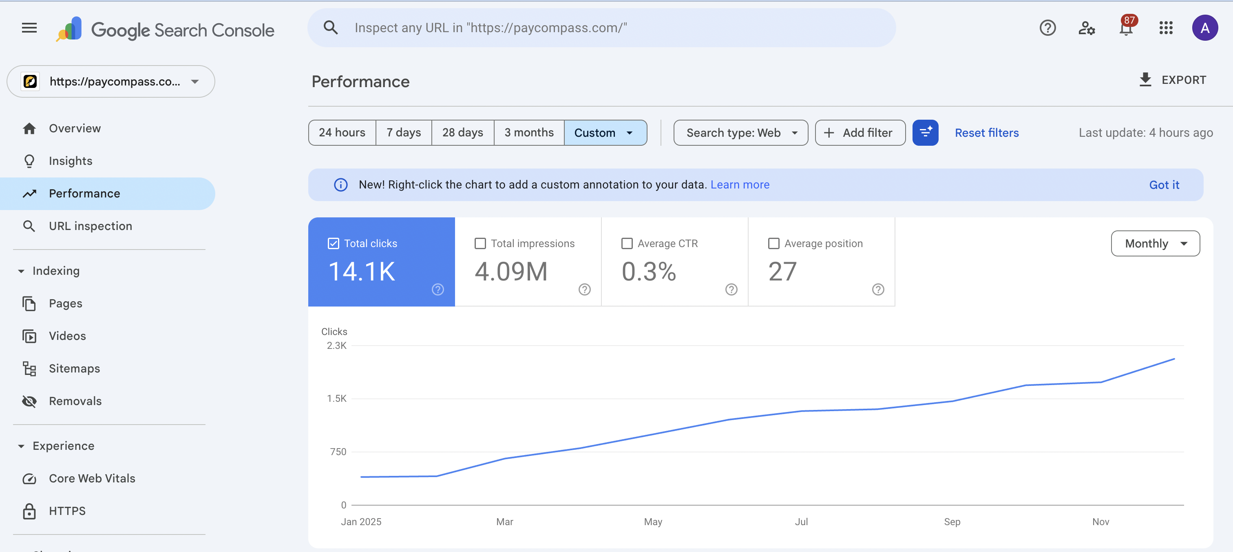Open the notifications bell
The image size is (1233, 552).
(1126, 28)
